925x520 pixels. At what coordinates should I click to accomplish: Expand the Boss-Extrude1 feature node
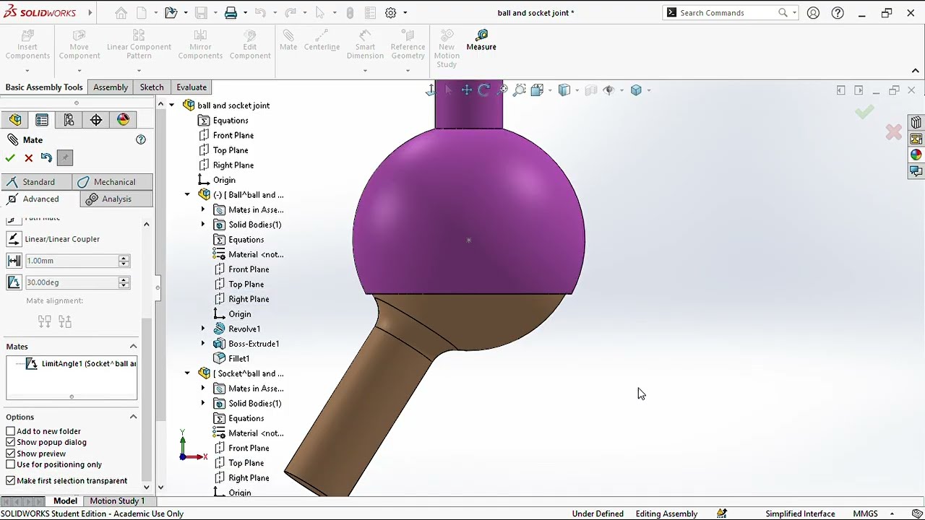pos(203,344)
